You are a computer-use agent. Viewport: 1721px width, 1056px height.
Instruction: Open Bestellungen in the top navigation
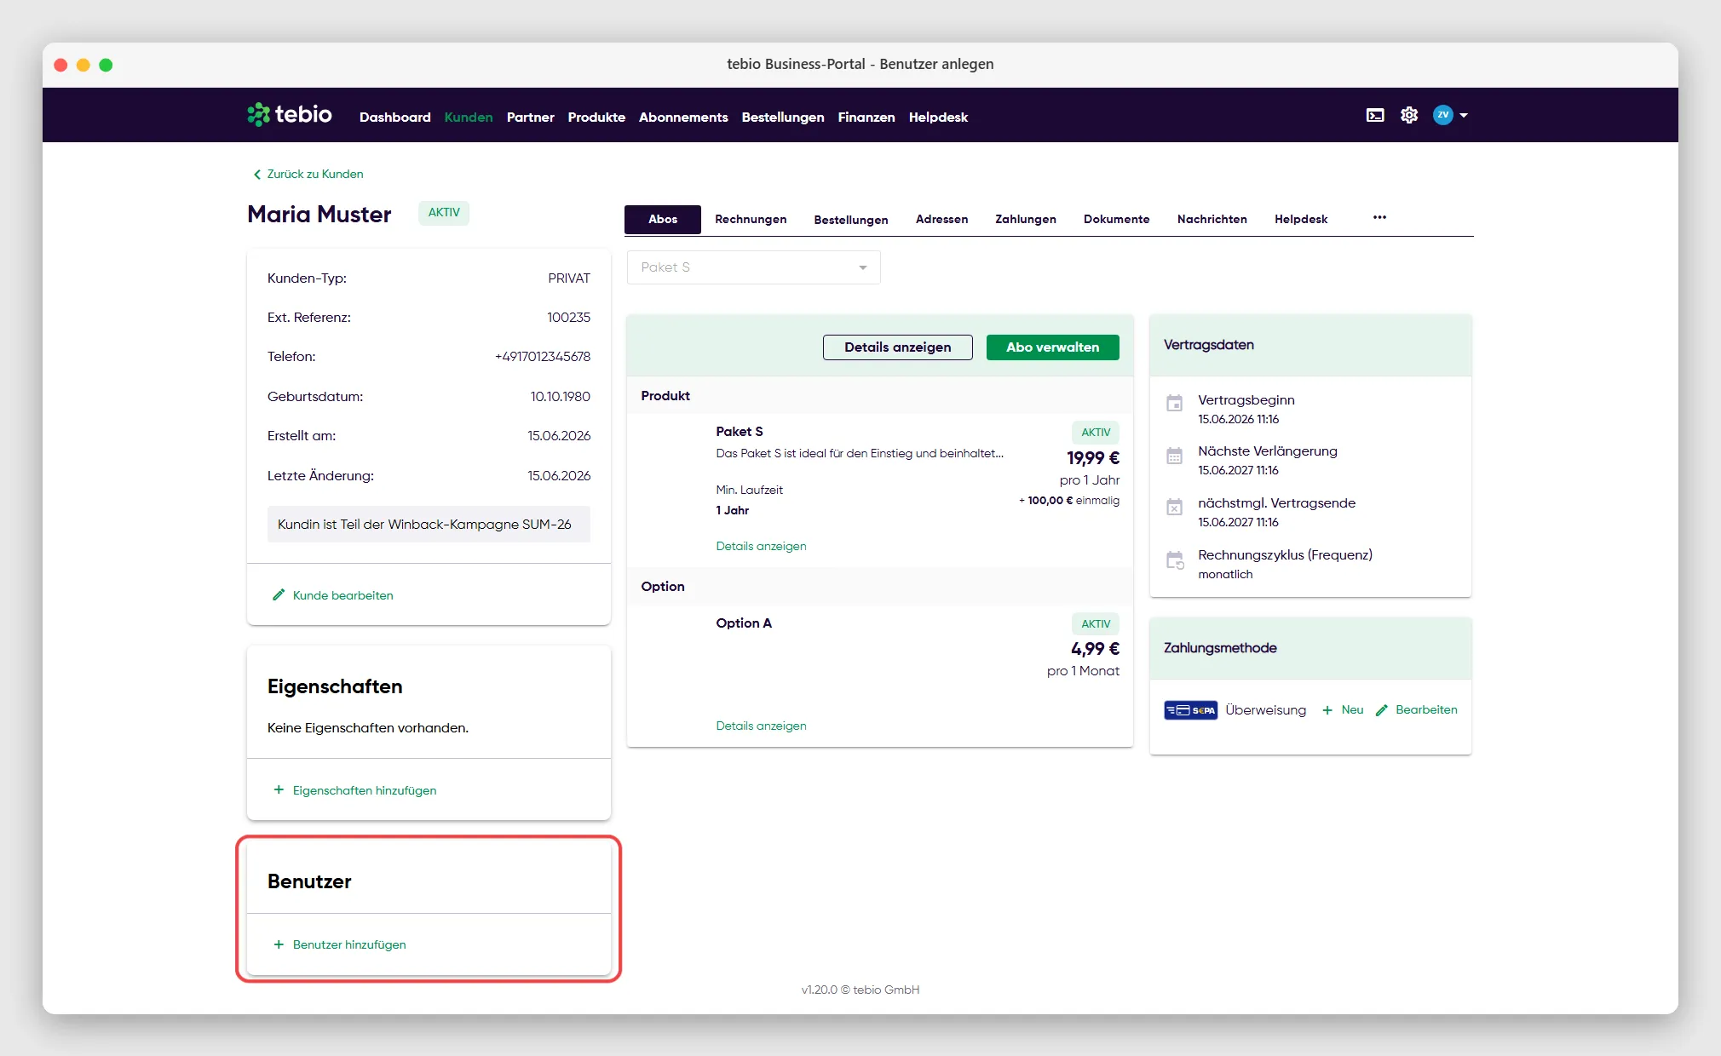[x=783, y=117]
